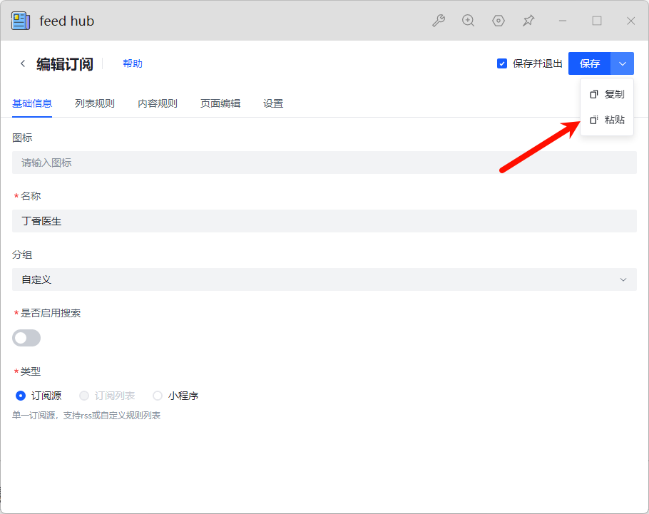Choose 粘贴 from the dropdown menu
Image resolution: width=649 pixels, height=514 pixels.
click(607, 120)
